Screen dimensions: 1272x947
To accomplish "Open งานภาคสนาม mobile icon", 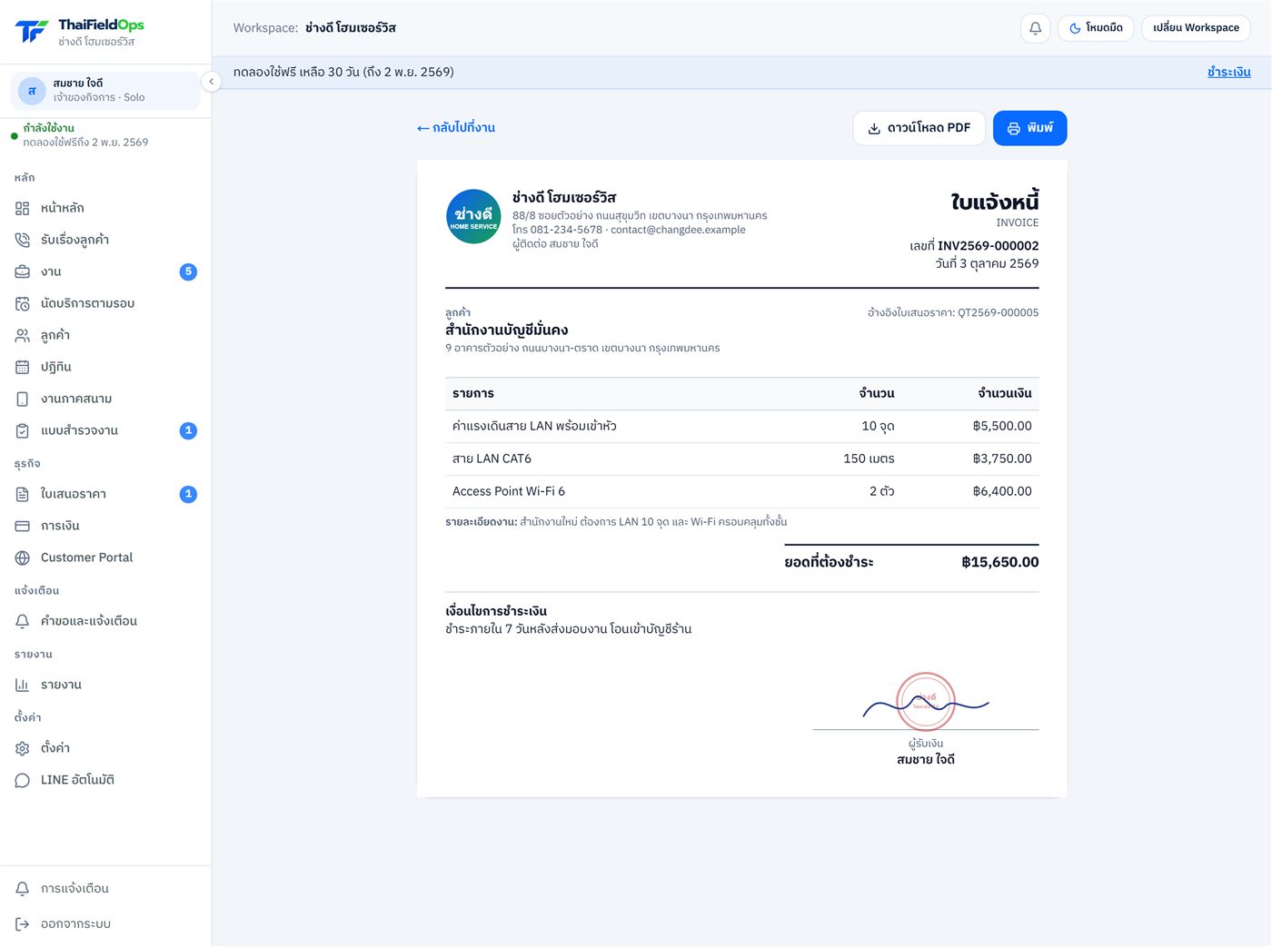I will [23, 399].
